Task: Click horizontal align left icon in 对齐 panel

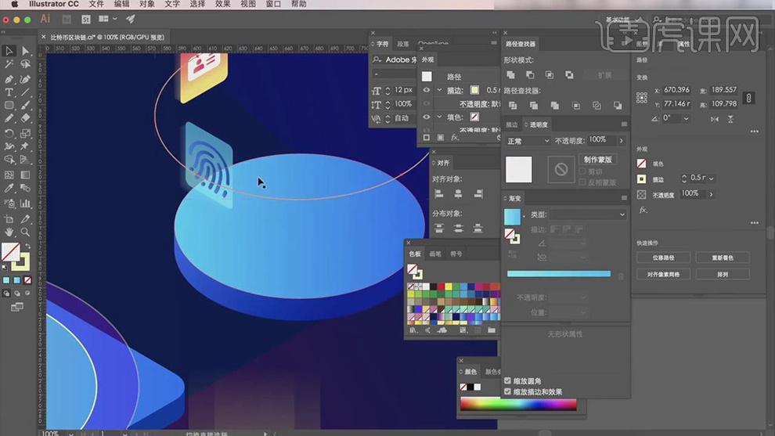Action: pyautogui.click(x=438, y=193)
